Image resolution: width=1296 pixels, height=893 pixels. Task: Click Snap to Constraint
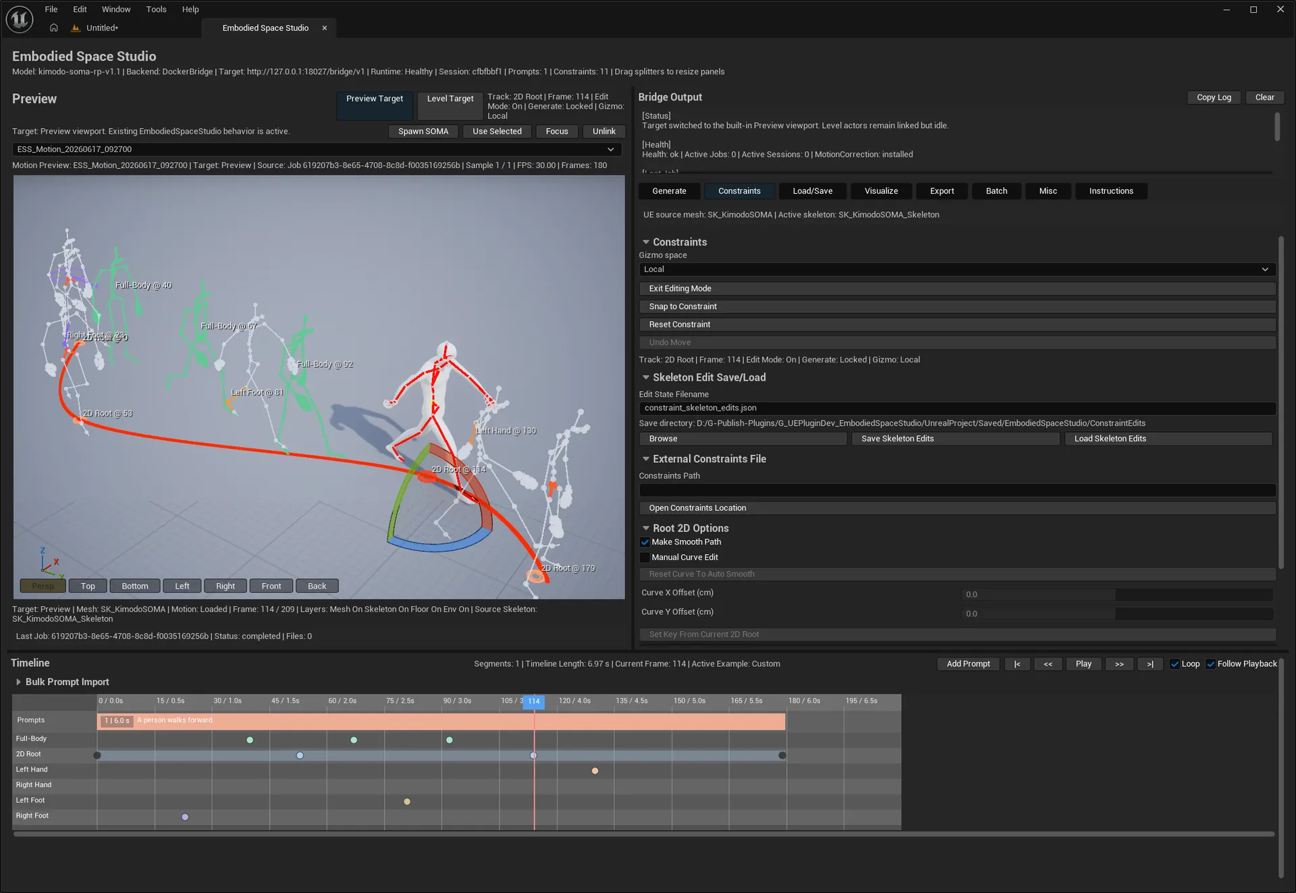[957, 306]
